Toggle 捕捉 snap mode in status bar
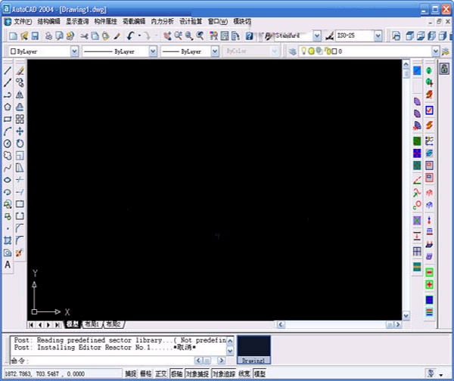The width and height of the screenshot is (454, 381). [x=131, y=373]
